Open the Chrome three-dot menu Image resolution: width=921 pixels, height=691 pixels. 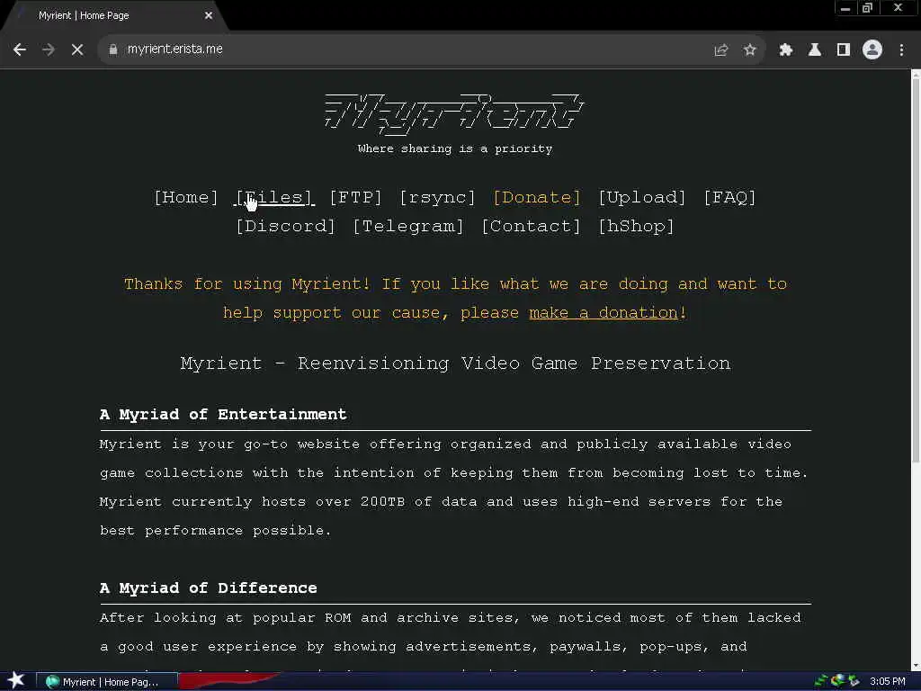tap(901, 50)
